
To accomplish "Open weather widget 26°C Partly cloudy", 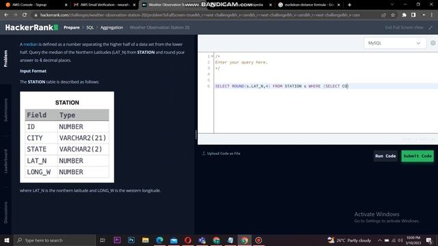I will pos(349,240).
